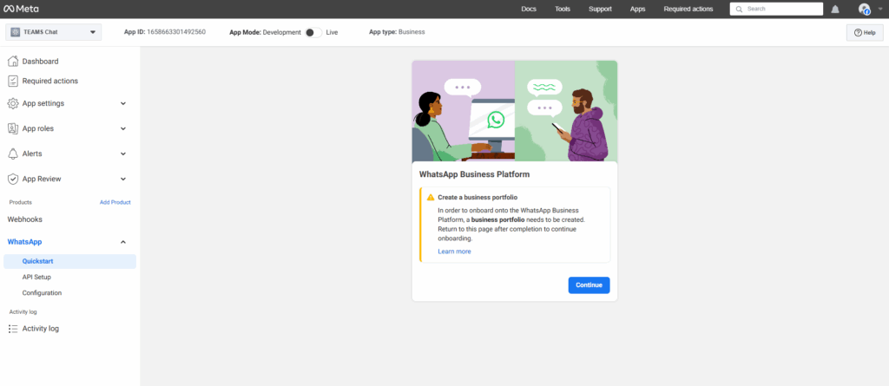Open notifications bell icon

pos(835,9)
